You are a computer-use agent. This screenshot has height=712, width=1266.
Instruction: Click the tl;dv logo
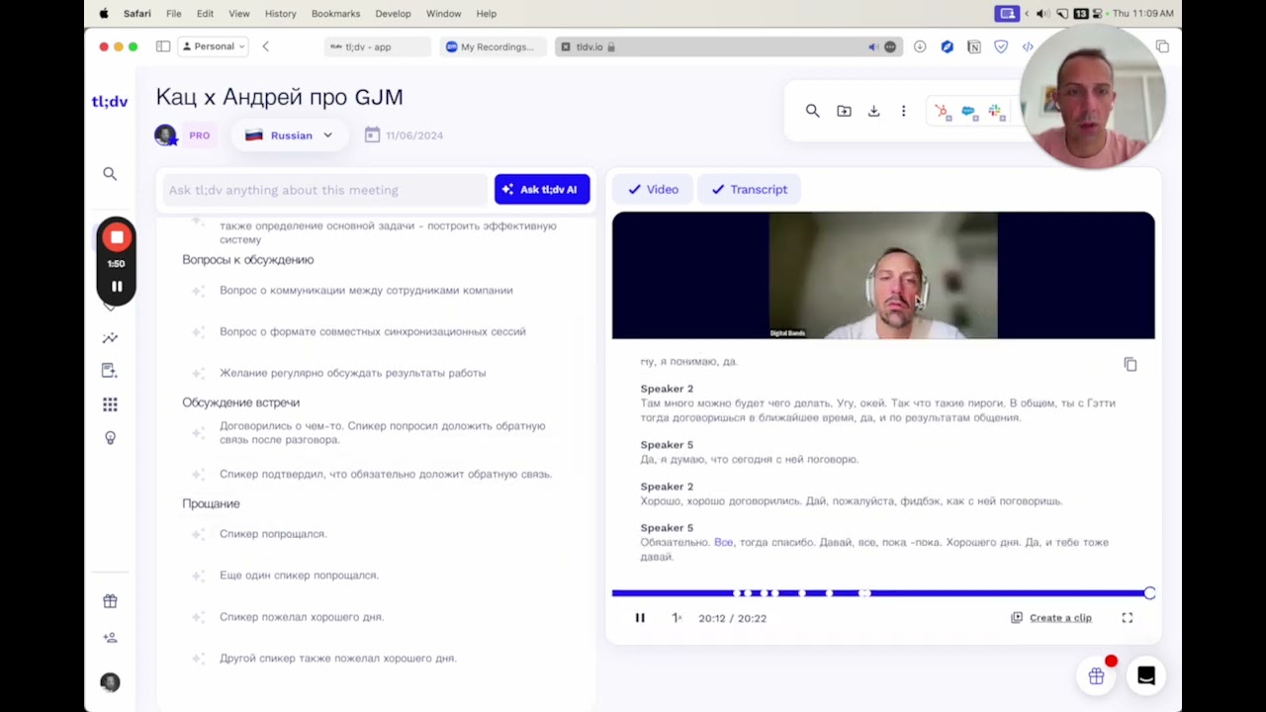(x=110, y=102)
